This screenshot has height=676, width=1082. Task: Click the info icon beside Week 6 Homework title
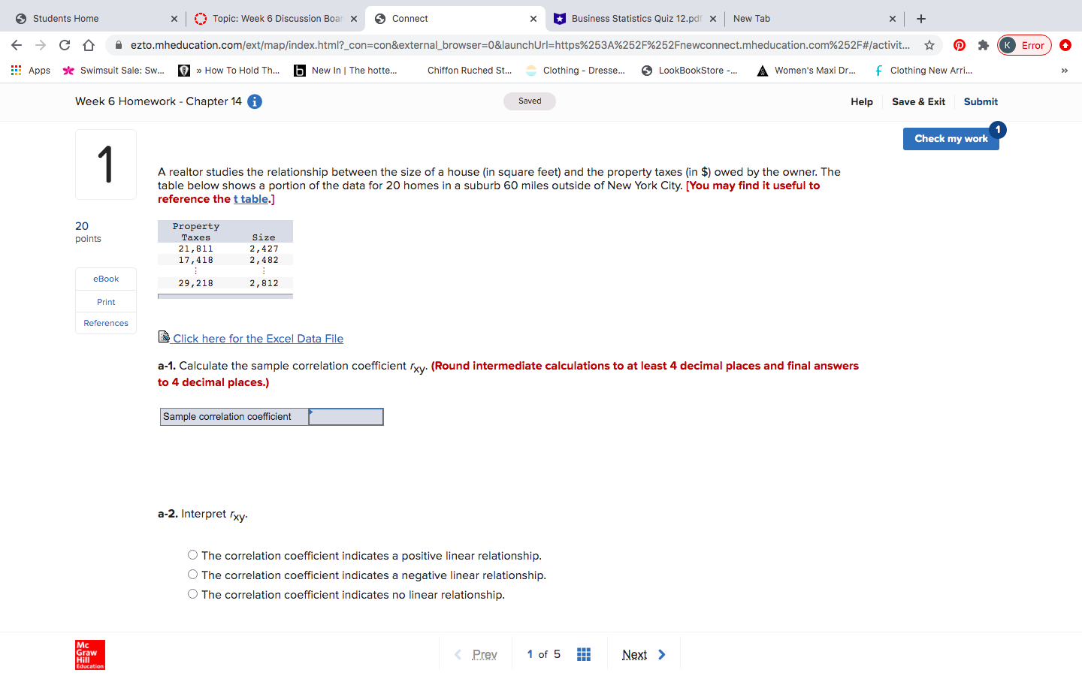pyautogui.click(x=254, y=101)
